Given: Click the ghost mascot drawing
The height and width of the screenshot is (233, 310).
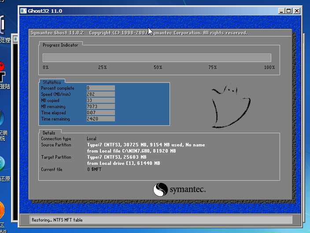Looking at the screenshot, I should click(231, 107).
